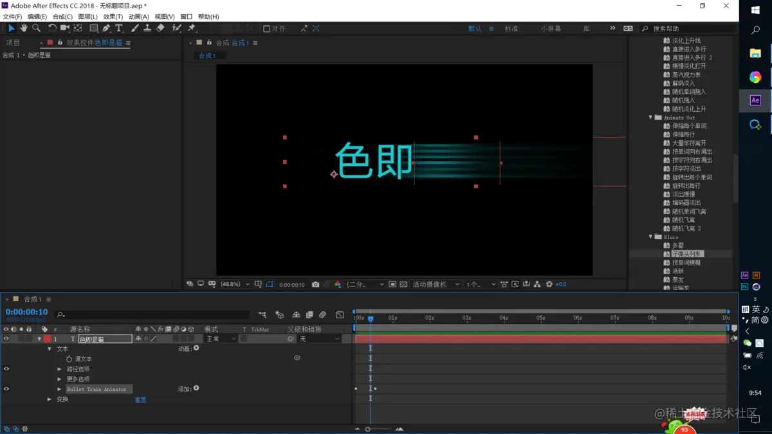Open the 合成(C) menu
The width and height of the screenshot is (772, 434).
tap(62, 17)
